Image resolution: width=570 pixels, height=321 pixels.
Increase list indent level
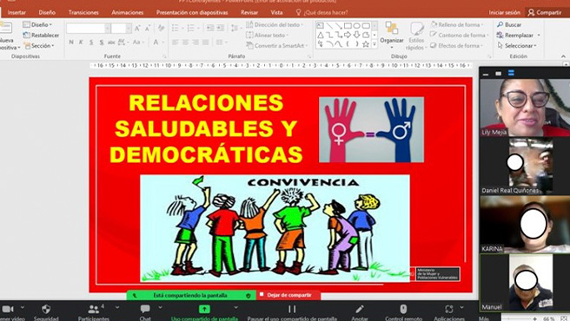[221, 28]
